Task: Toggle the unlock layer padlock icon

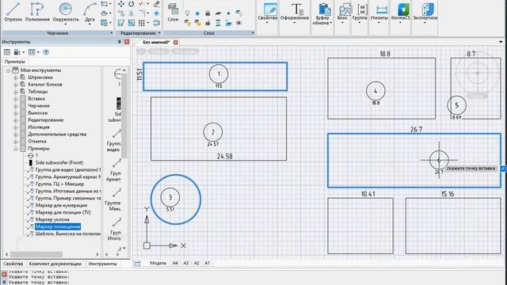Action: click(208, 23)
